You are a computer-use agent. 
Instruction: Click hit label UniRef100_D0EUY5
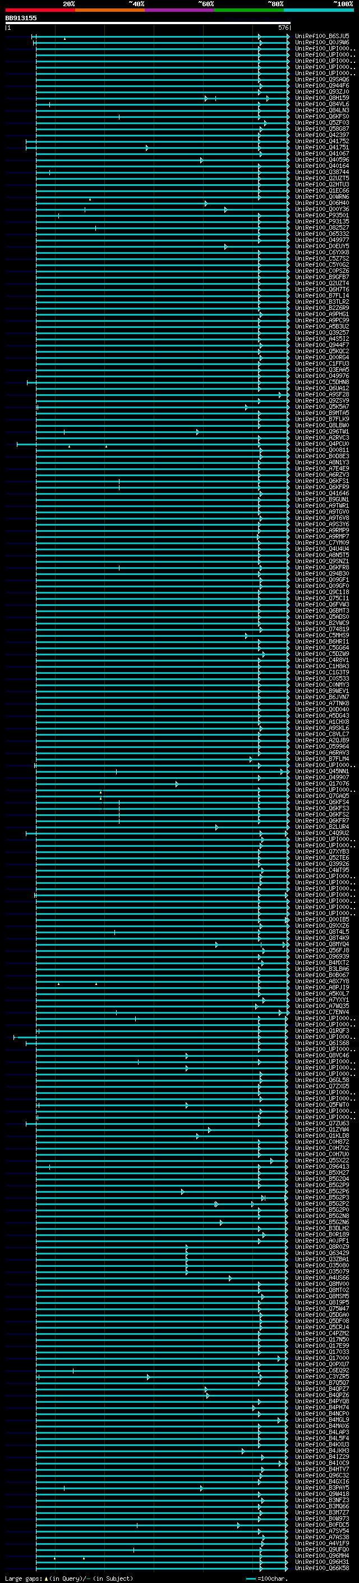tap(322, 247)
